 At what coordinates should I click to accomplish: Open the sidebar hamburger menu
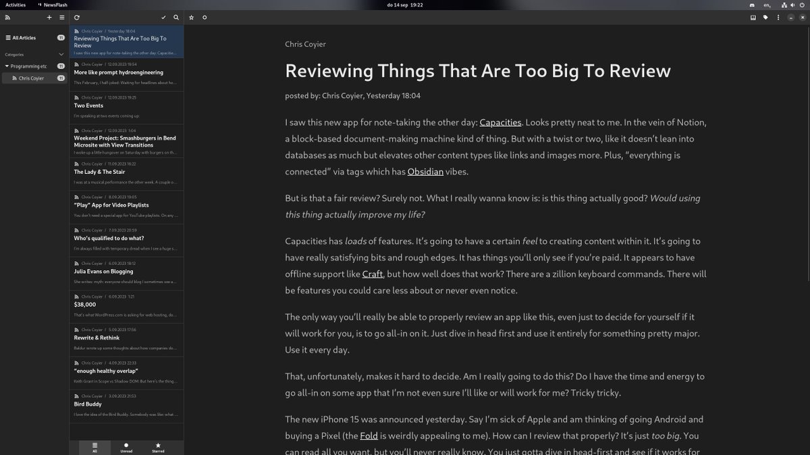point(62,18)
